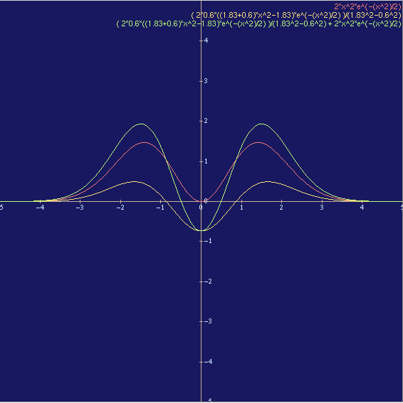This screenshot has height=403, width=403.
Task: Select the yellow formula label in the legend
Action: 296,16
